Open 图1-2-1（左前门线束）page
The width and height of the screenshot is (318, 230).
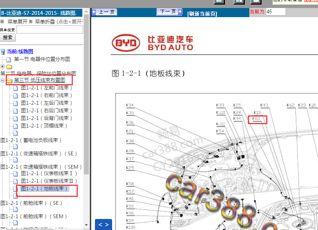point(47,88)
